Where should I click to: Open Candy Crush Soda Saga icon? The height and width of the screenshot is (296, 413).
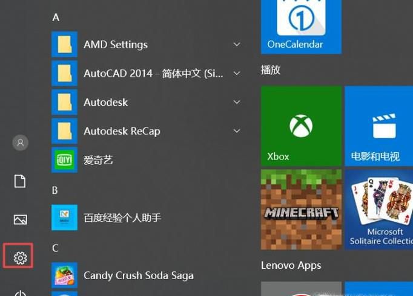[x=64, y=275]
